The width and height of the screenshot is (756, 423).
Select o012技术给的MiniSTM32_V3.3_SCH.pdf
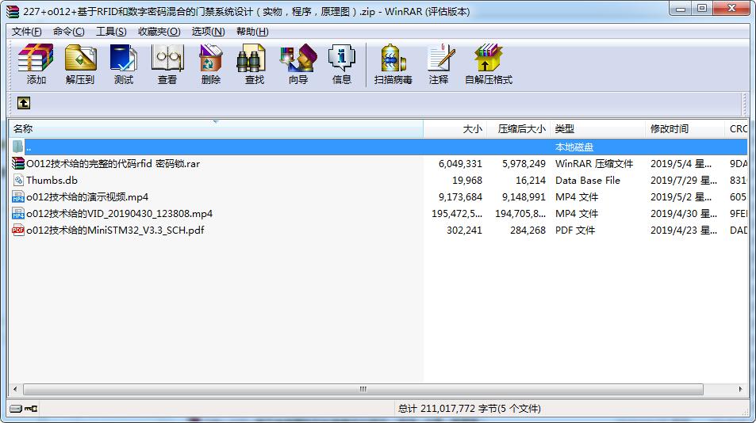coord(115,230)
